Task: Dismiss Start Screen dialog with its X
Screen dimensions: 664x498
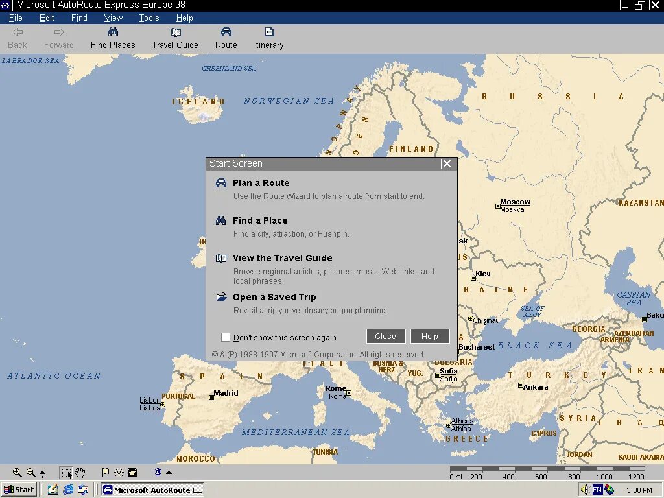Action: click(446, 164)
